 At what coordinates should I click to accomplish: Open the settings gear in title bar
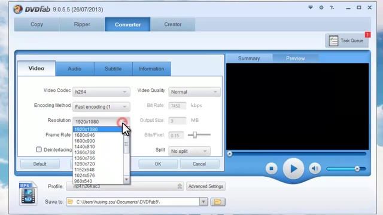321,8
